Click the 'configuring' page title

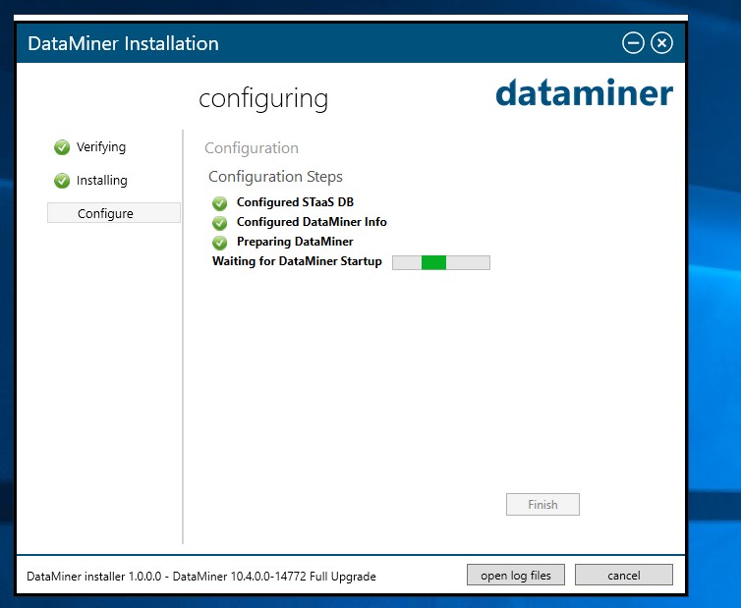click(263, 99)
